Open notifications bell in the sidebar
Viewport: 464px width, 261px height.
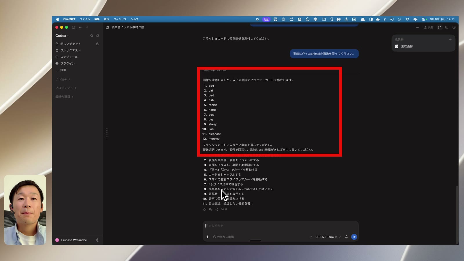click(98, 36)
